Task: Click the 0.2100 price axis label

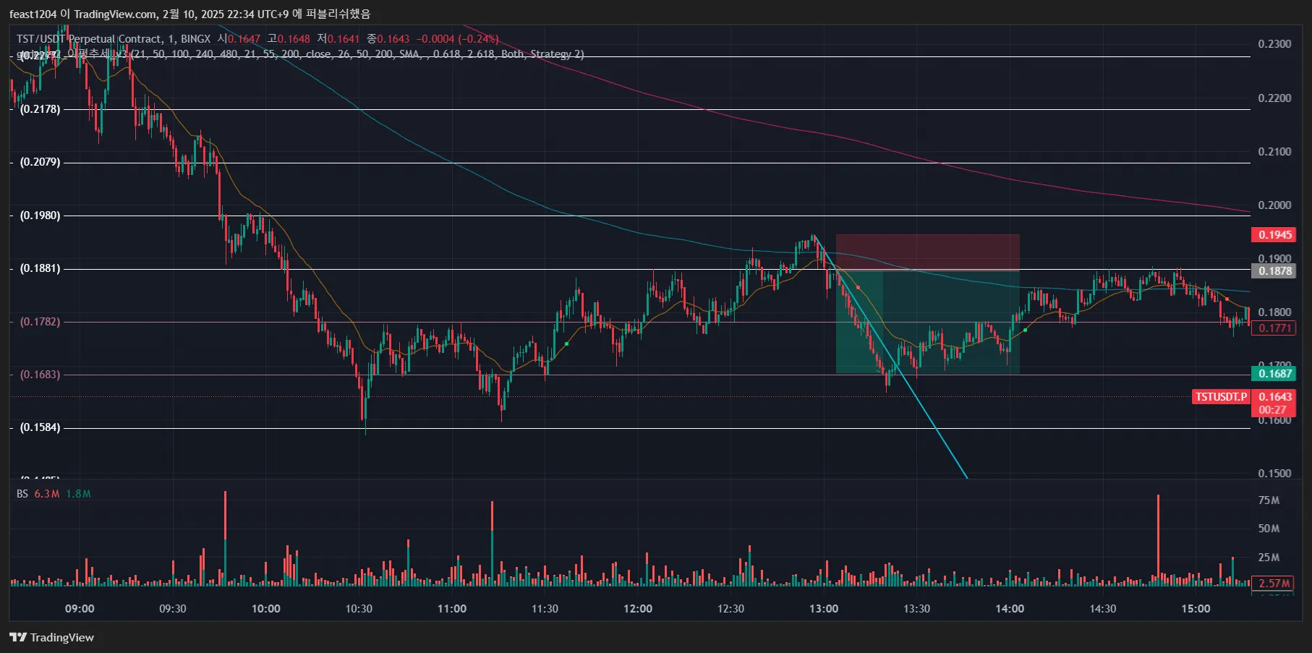Action: click(x=1274, y=152)
